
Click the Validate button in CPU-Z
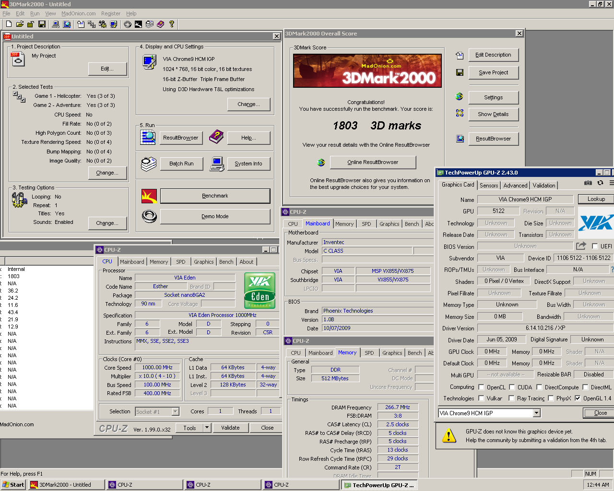point(230,428)
